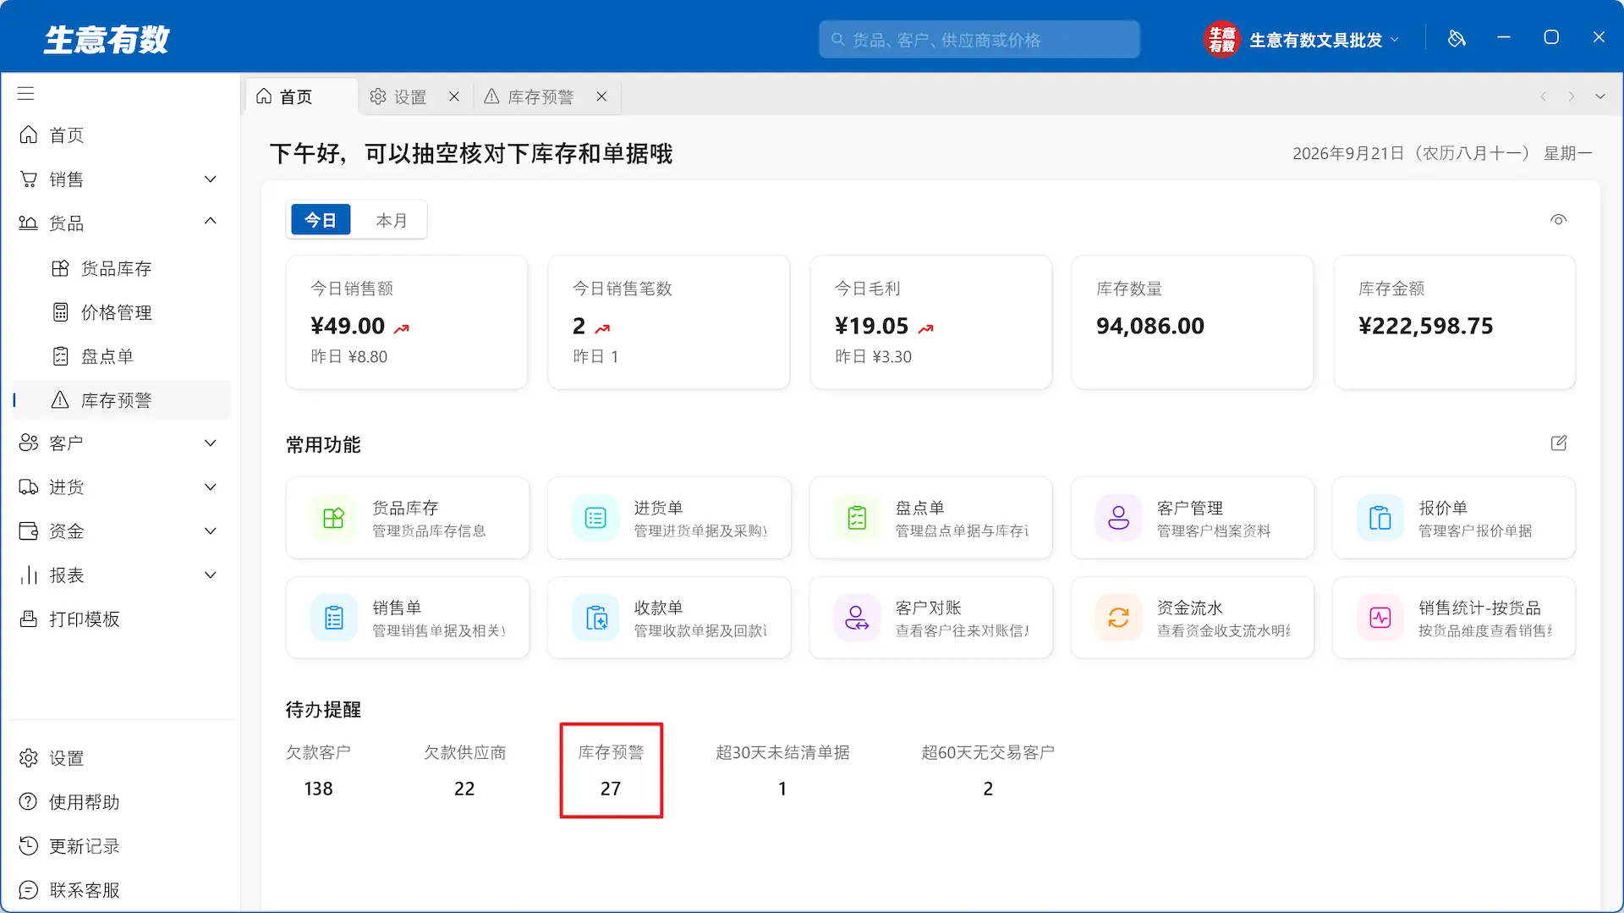
Task: Open 使用帮助 in the sidebar
Action: [x=121, y=802]
